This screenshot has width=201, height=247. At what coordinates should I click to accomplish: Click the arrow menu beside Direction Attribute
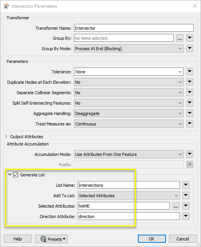tap(186, 216)
